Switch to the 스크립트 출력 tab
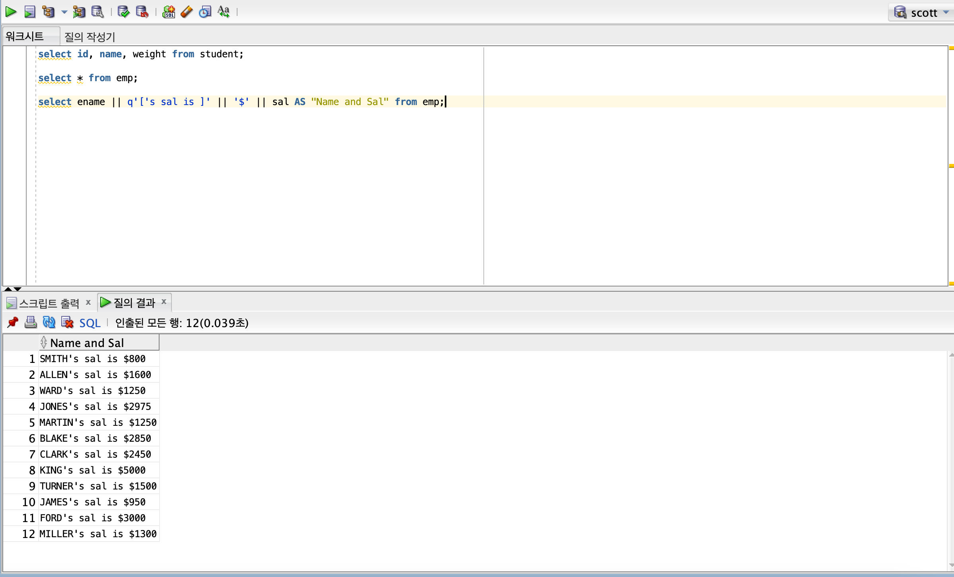 pyautogui.click(x=49, y=303)
